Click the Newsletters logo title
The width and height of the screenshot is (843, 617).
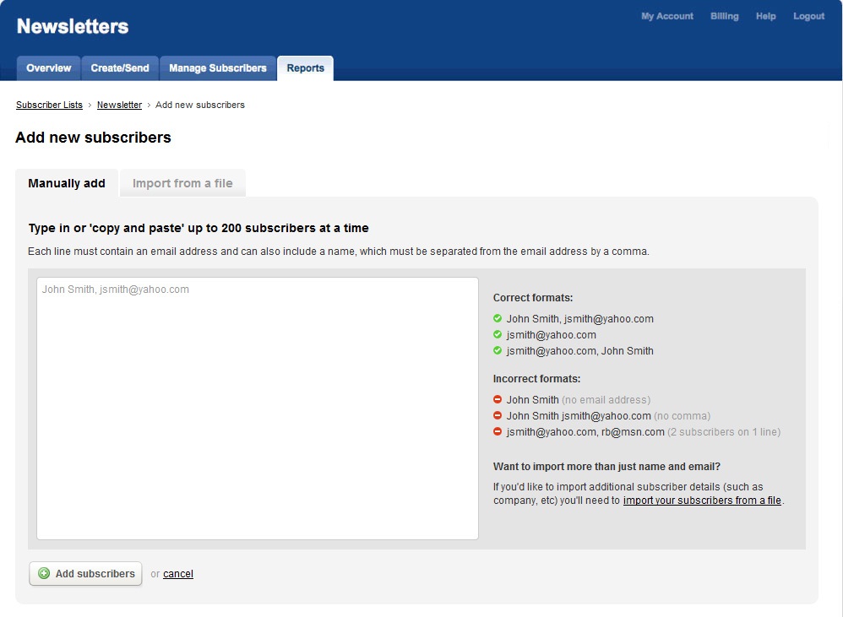[x=73, y=26]
